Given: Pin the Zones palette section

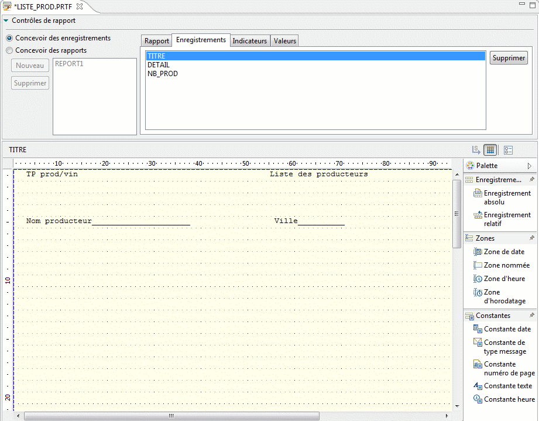Looking at the screenshot, I should (x=532, y=238).
